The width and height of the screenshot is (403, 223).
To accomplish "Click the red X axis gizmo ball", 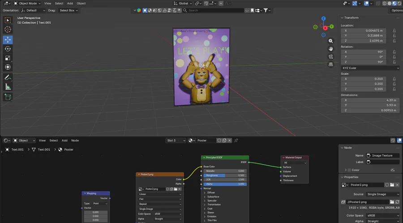I will tap(326, 28).
